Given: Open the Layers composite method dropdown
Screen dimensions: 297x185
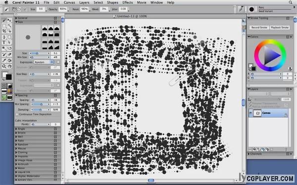Looking at the screenshot, I should tap(259, 94).
